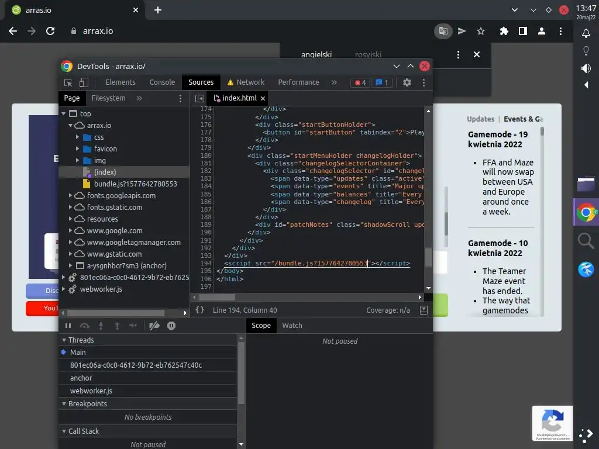Screen dimensions: 599x449
Task: Expand fonts.googleapis.com node
Action: 70,195
